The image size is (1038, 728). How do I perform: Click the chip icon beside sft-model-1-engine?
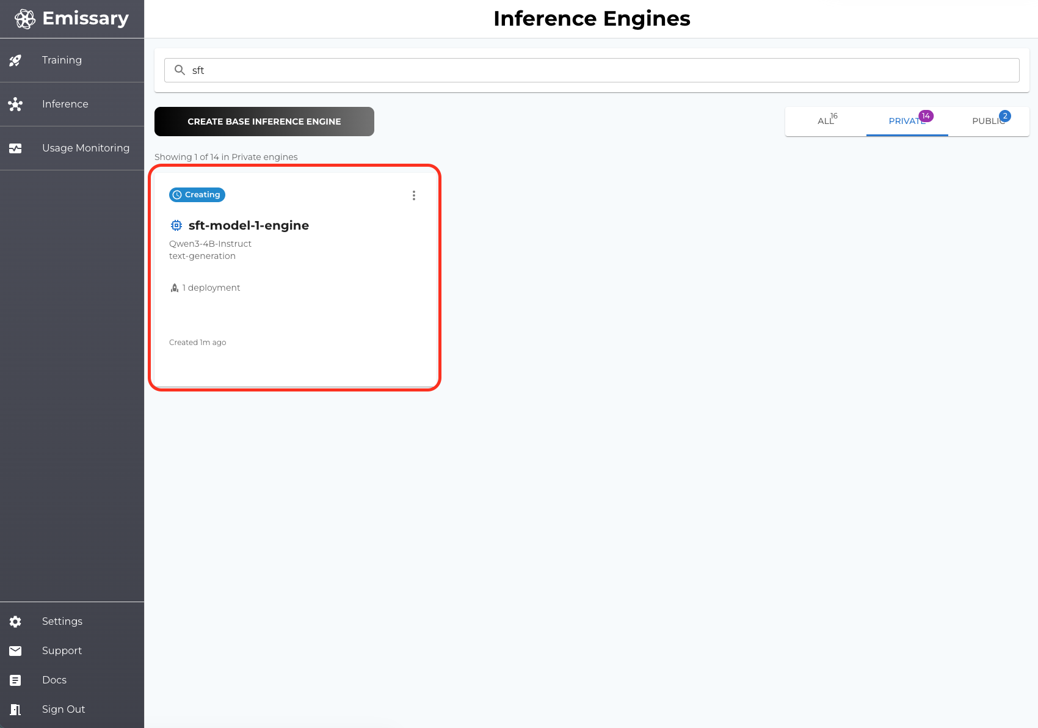[176, 225]
